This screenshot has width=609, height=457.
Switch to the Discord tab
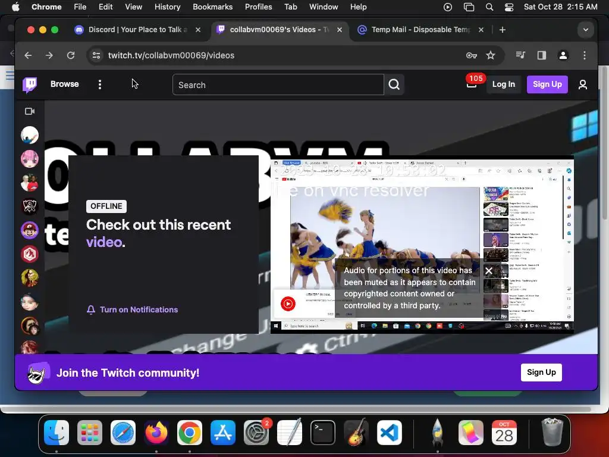[x=138, y=30]
